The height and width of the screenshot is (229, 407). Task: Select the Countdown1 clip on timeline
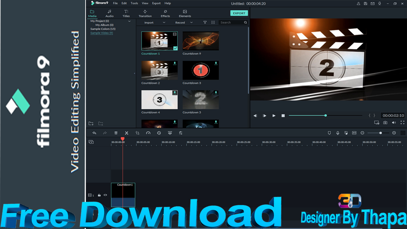pyautogui.click(x=123, y=195)
